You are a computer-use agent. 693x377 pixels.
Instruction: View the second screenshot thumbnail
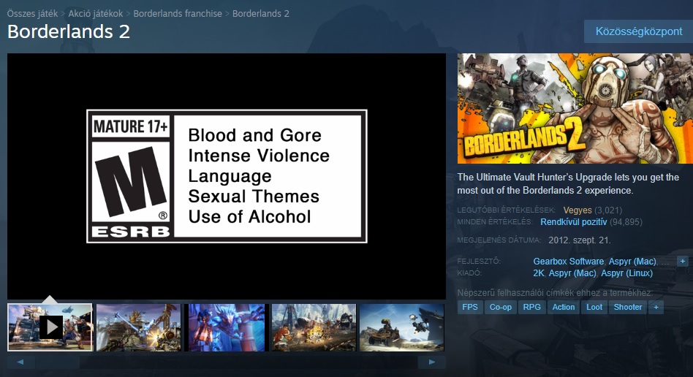click(138, 327)
